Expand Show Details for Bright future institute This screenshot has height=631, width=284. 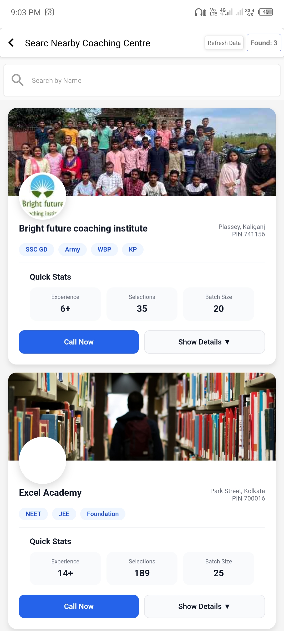point(204,342)
